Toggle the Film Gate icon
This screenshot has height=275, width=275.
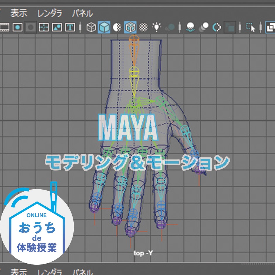[4, 27]
